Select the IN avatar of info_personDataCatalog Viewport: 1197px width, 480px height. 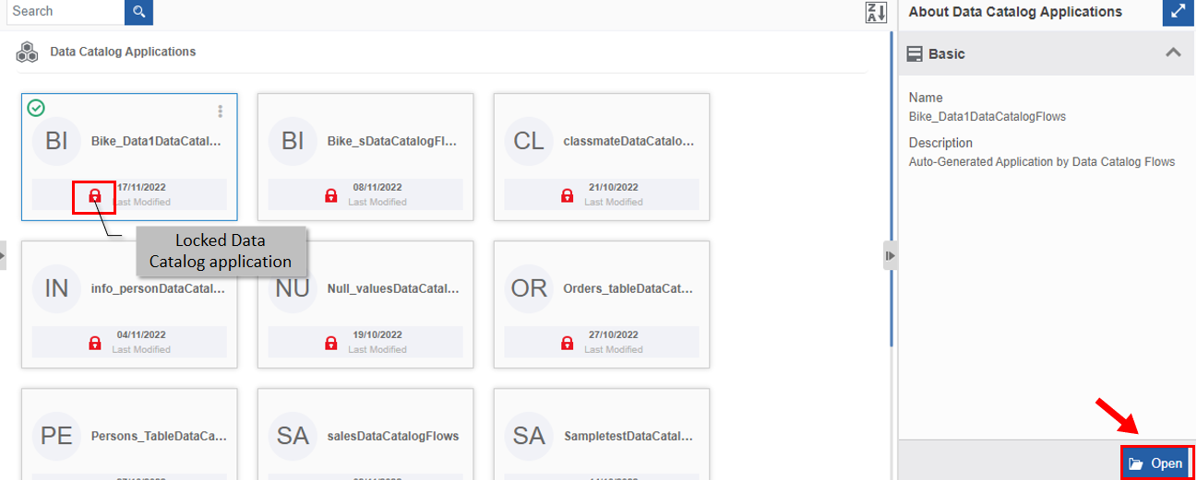(57, 288)
